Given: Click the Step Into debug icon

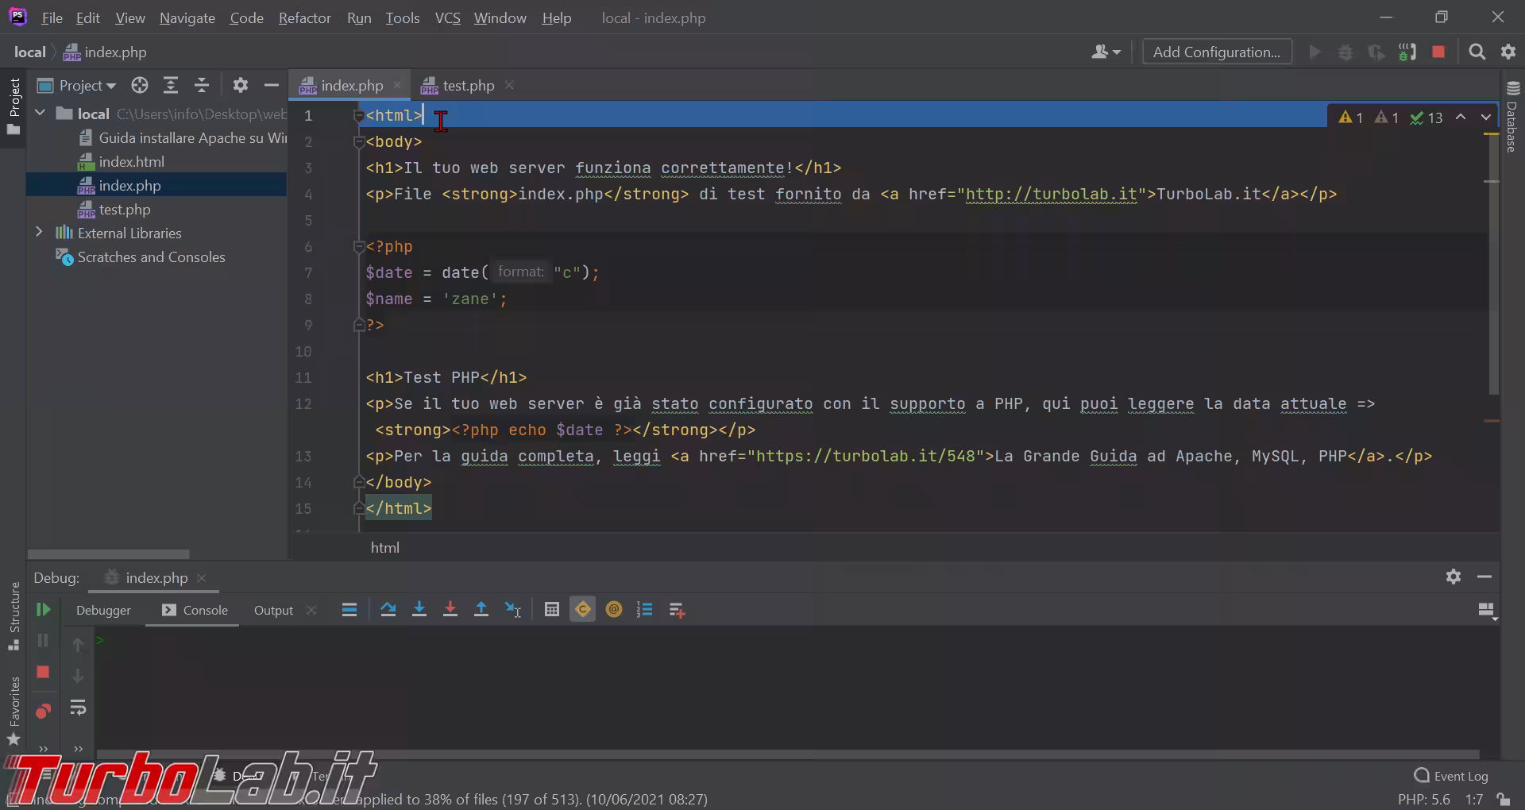Looking at the screenshot, I should coord(419,610).
